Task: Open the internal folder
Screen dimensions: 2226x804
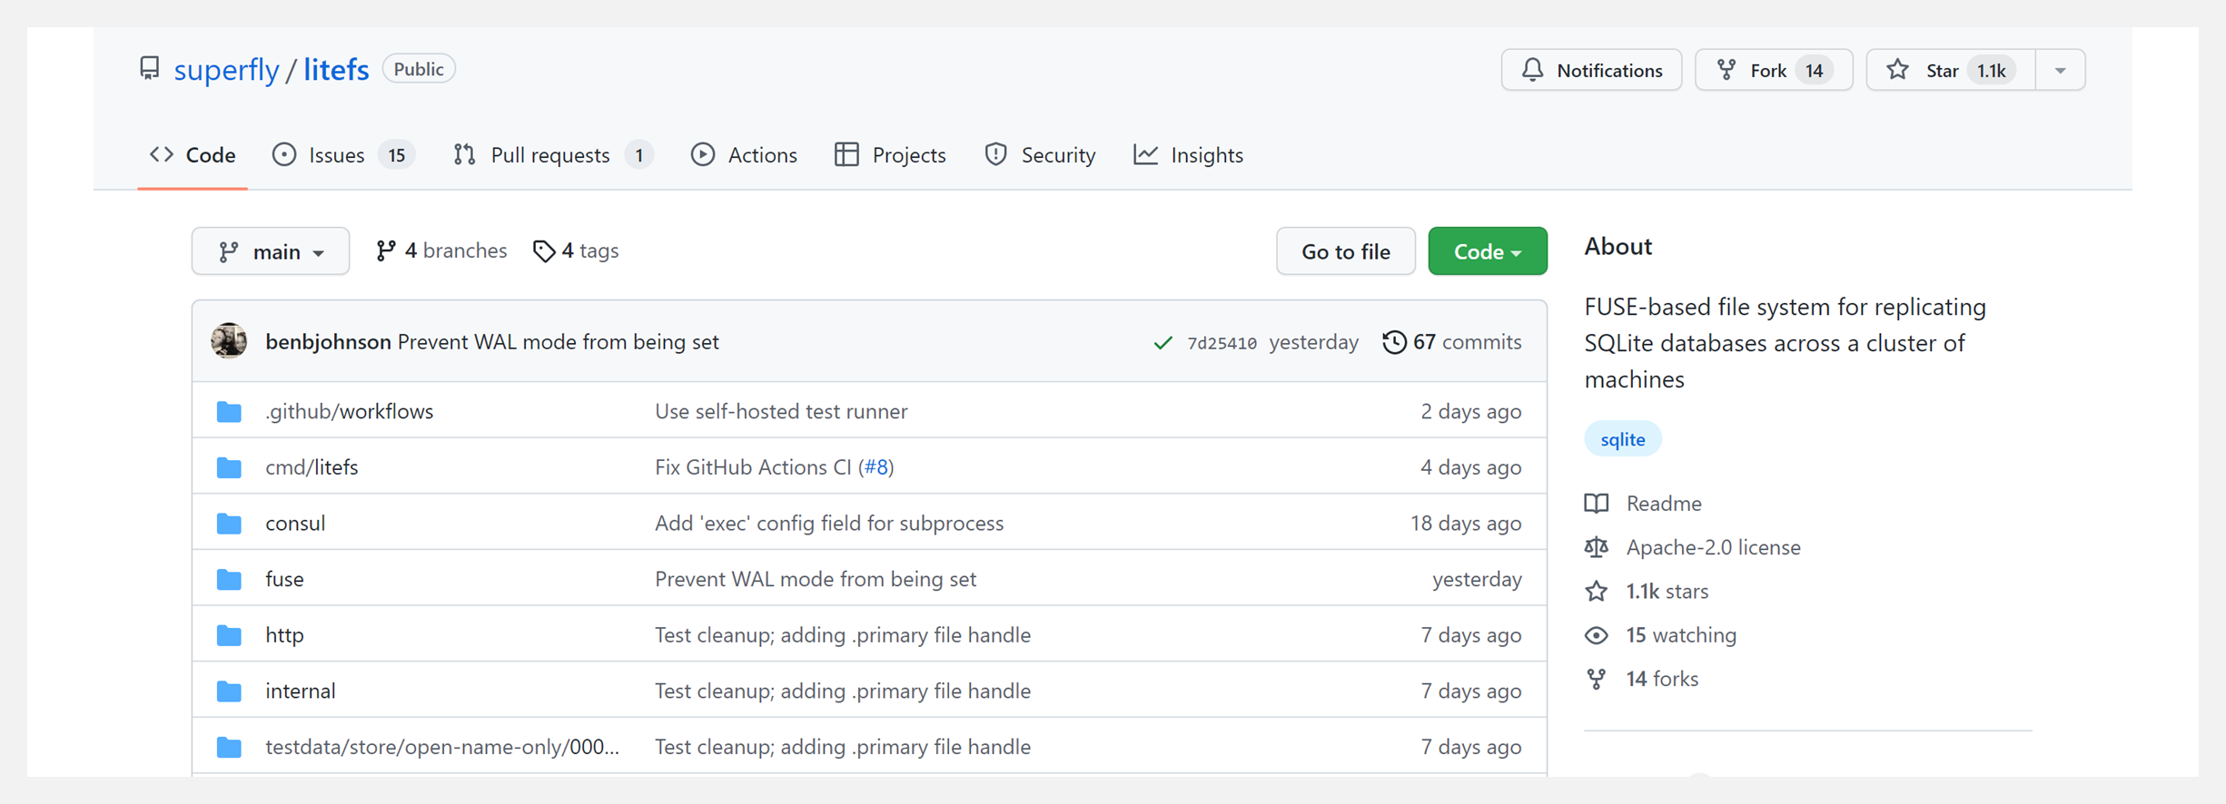Action: click(301, 691)
